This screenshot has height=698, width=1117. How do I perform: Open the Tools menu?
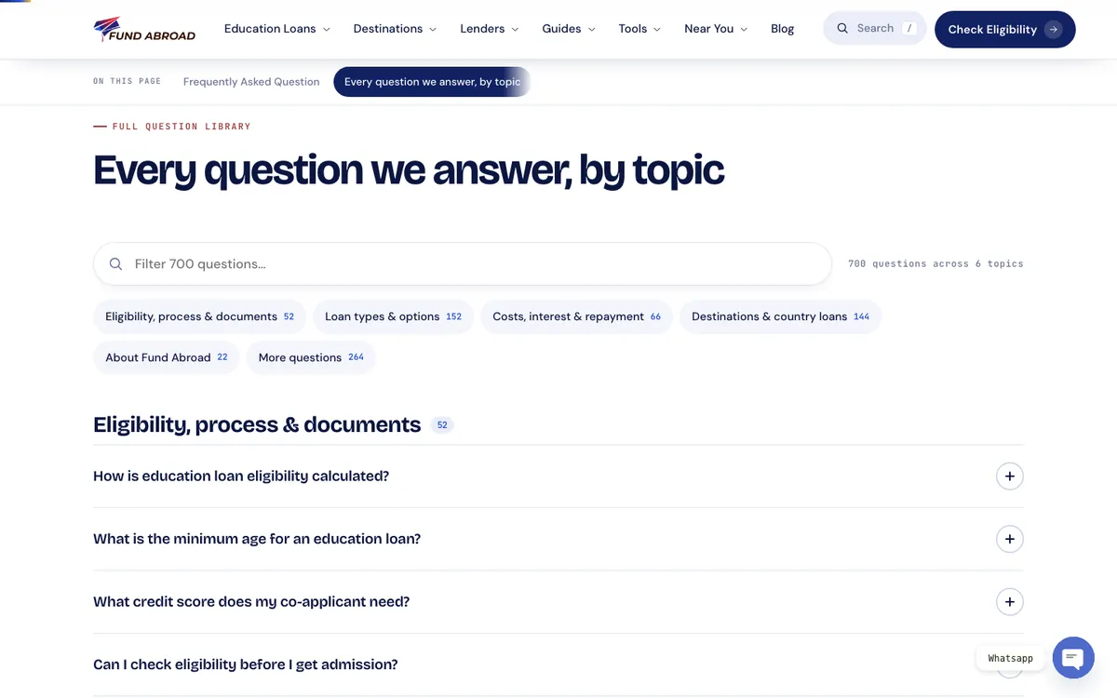point(639,29)
